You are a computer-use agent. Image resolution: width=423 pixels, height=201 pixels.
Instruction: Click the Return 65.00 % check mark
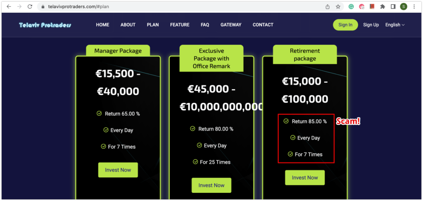pyautogui.click(x=99, y=114)
